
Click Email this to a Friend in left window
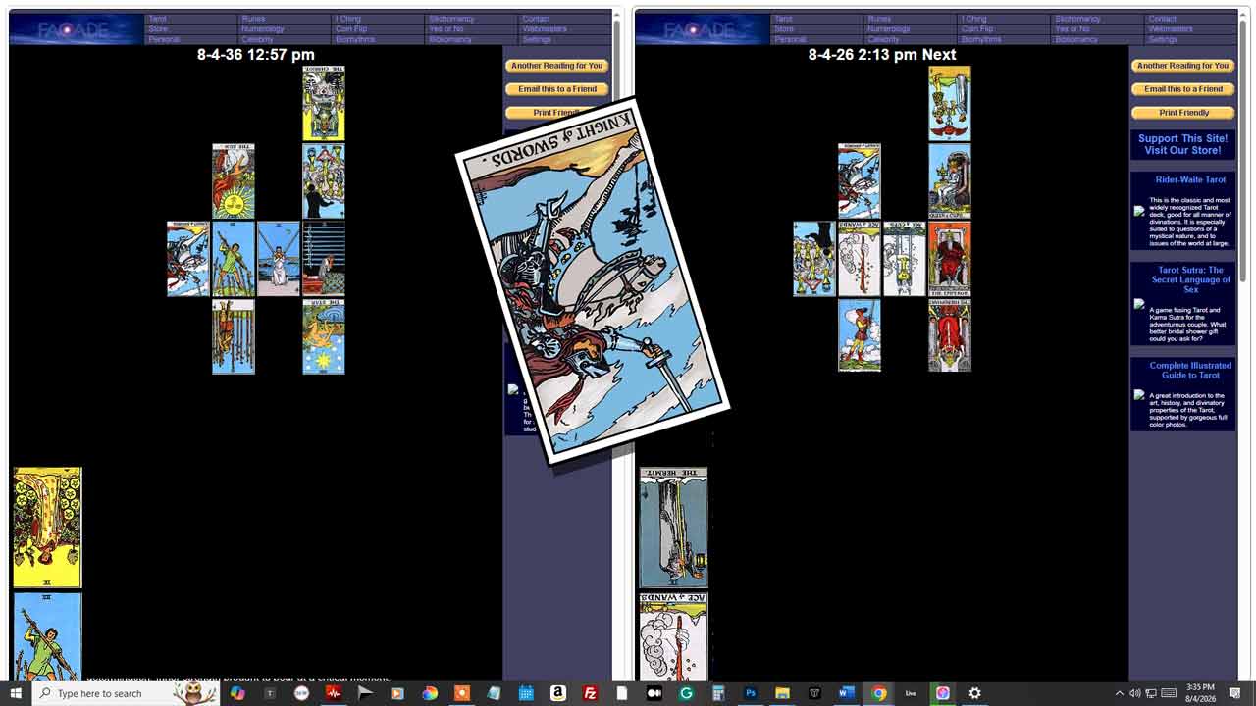(556, 89)
